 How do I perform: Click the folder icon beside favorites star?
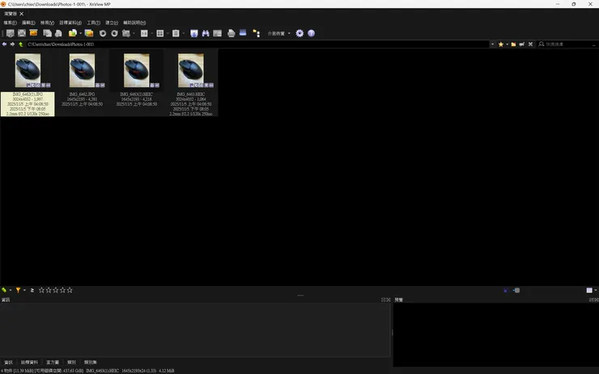tap(513, 44)
